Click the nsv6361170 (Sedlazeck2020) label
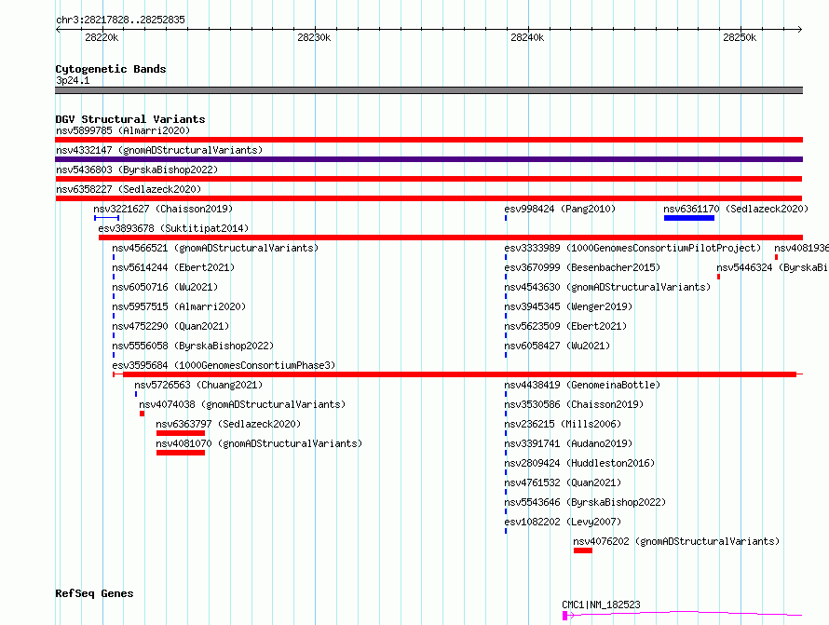Screen dimensions: 829x625 736,209
